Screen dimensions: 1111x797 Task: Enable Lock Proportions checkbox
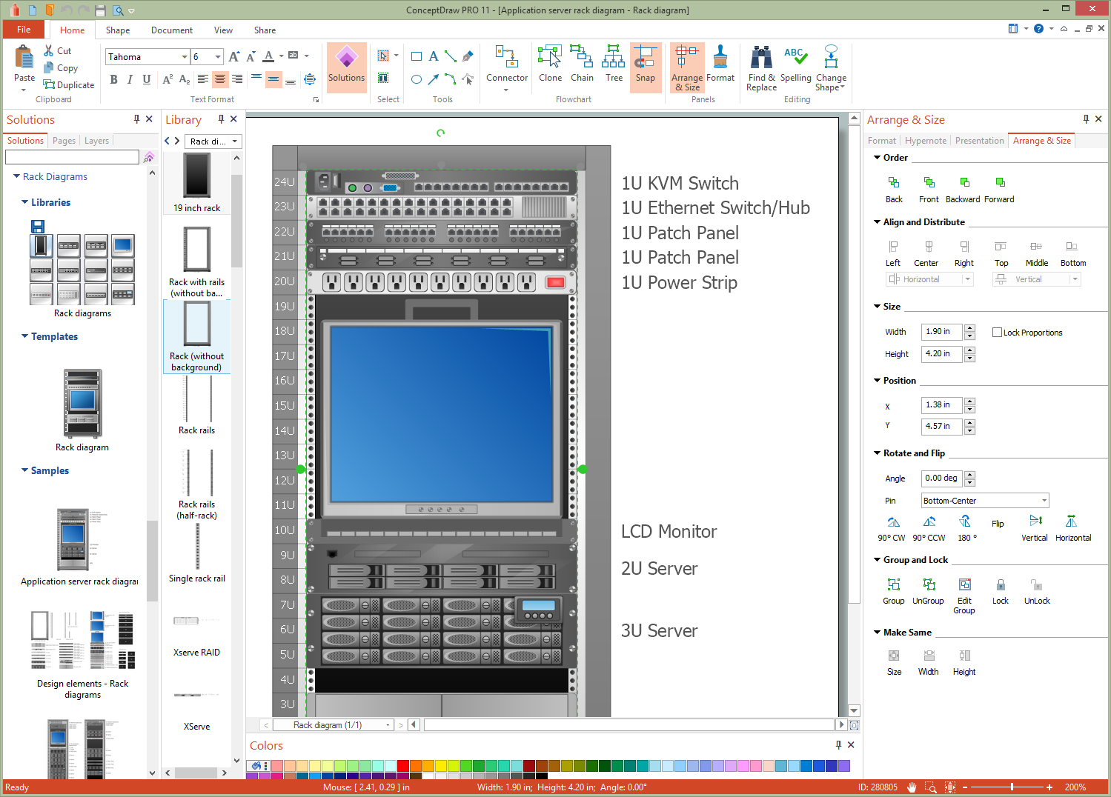click(x=997, y=333)
